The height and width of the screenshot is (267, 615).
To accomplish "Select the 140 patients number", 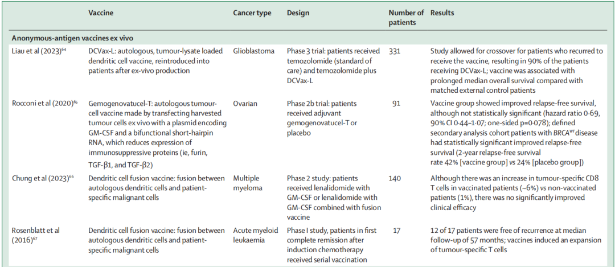I will [x=395, y=178].
